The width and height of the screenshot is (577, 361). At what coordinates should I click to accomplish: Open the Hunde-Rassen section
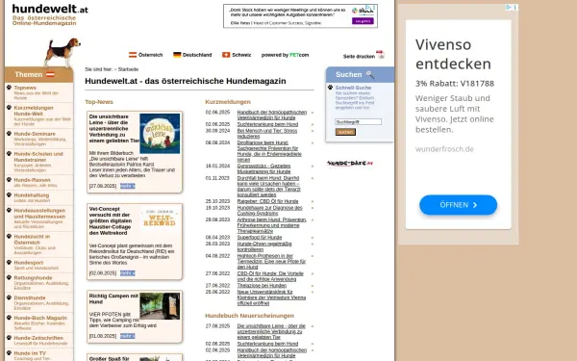pos(32,180)
